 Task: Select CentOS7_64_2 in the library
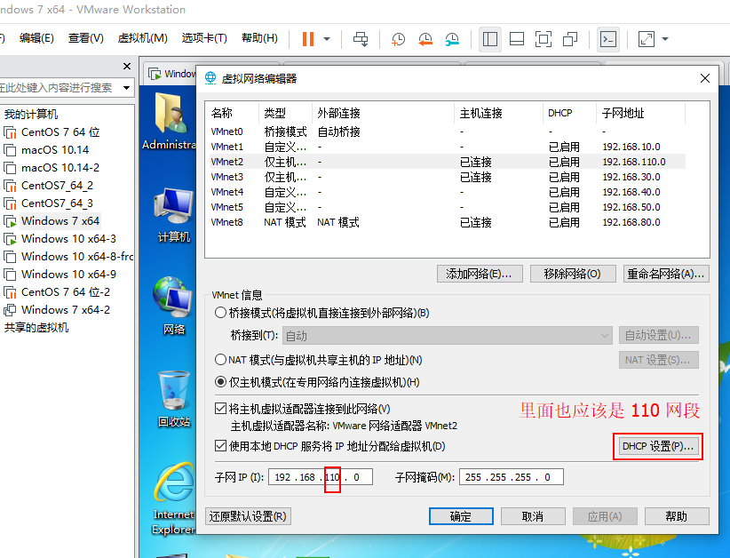tap(57, 186)
